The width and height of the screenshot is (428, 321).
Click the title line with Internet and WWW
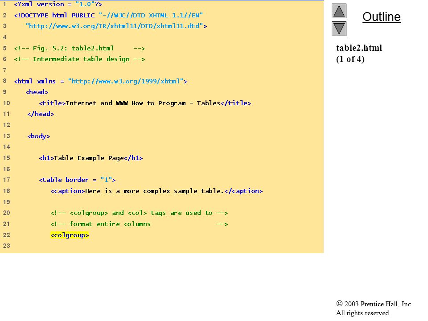click(145, 103)
